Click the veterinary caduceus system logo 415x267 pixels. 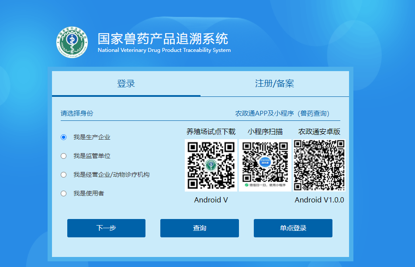72,41
